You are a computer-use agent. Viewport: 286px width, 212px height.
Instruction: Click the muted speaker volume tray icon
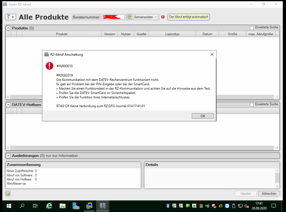point(246,206)
